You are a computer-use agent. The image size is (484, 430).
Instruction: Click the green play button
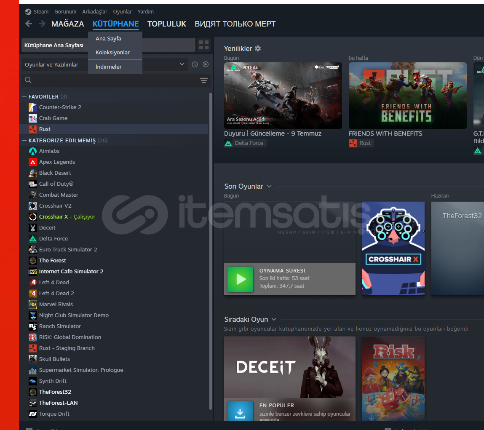(x=240, y=279)
